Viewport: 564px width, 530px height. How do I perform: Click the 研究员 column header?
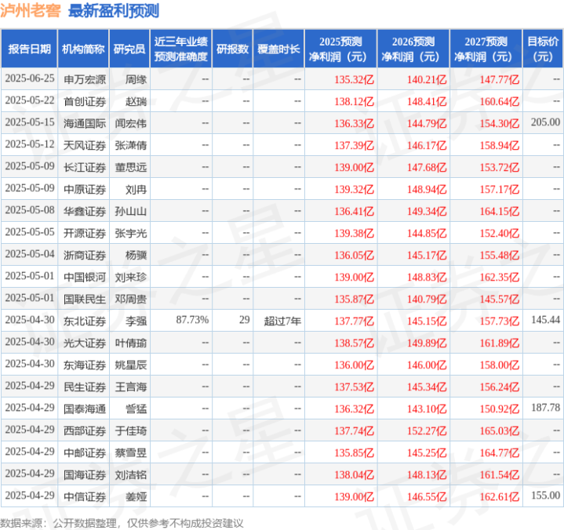pyautogui.click(x=129, y=49)
